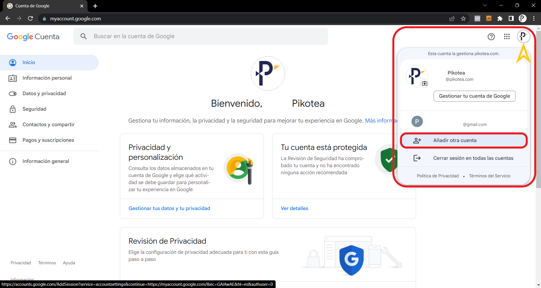Image resolution: width=541 pixels, height=288 pixels.
Task: Focus the Buscar en la cuenta de Google field
Action: (x=201, y=36)
